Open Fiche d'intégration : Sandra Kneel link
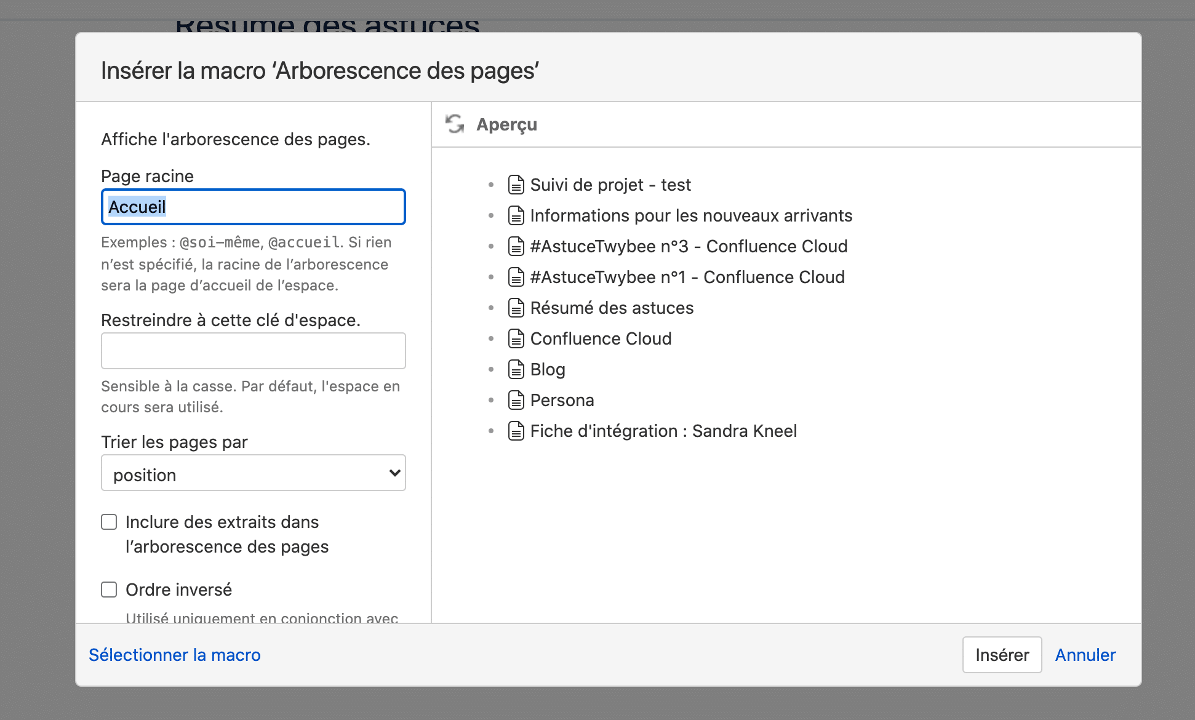1195x720 pixels. click(x=663, y=431)
